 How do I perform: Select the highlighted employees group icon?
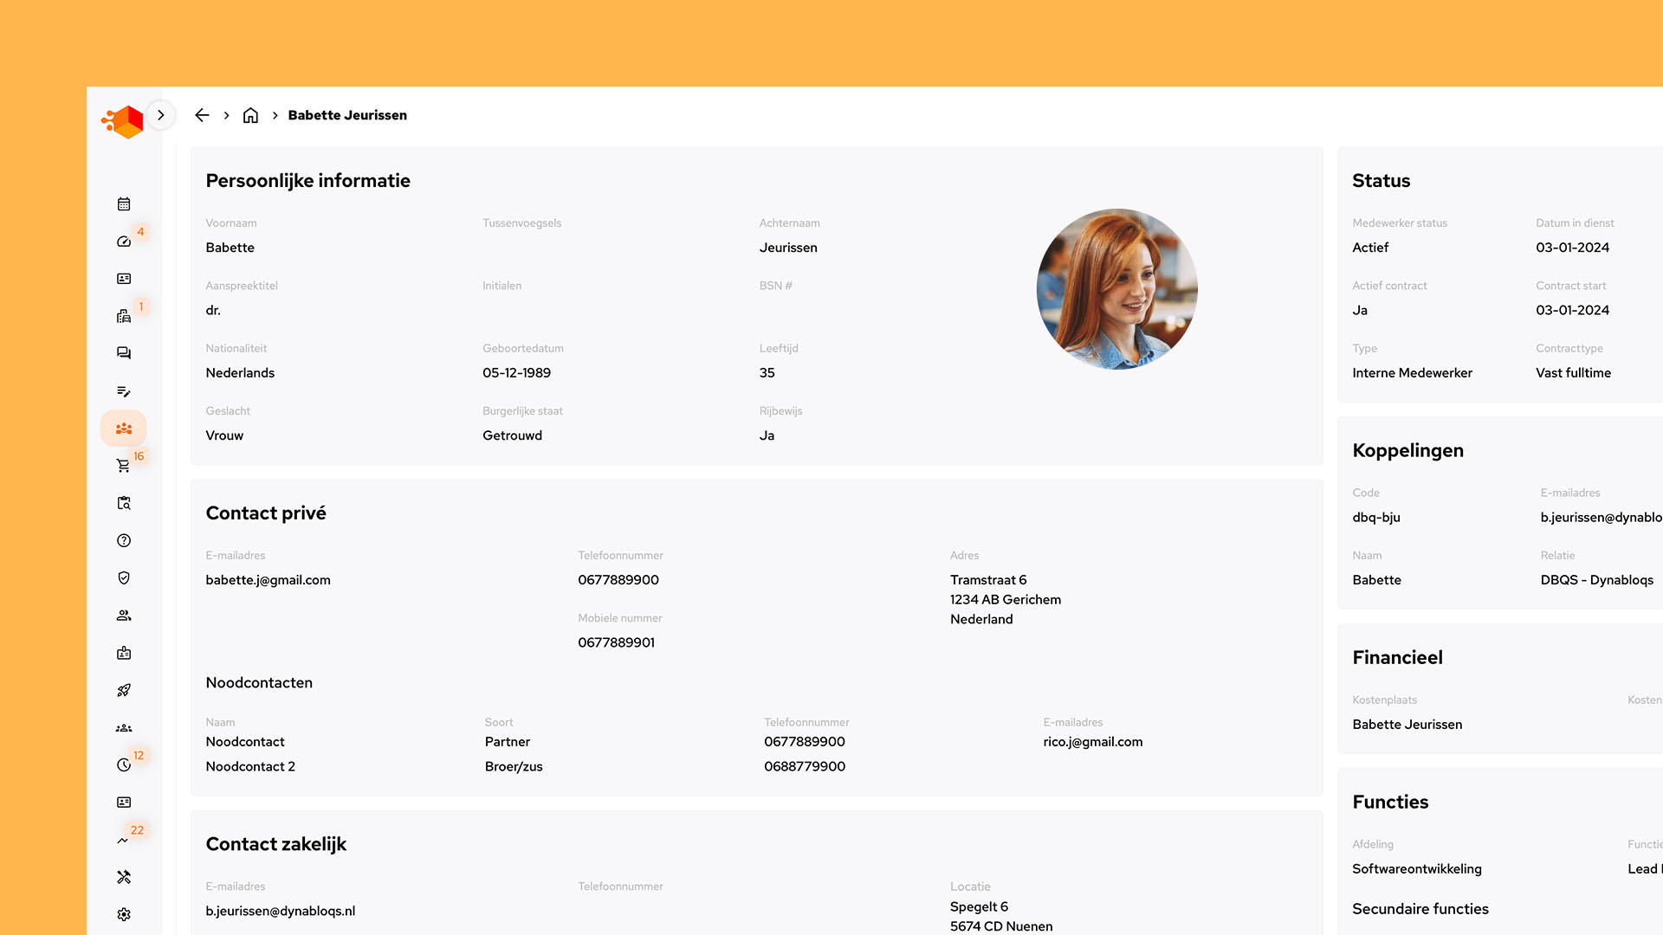tap(124, 429)
